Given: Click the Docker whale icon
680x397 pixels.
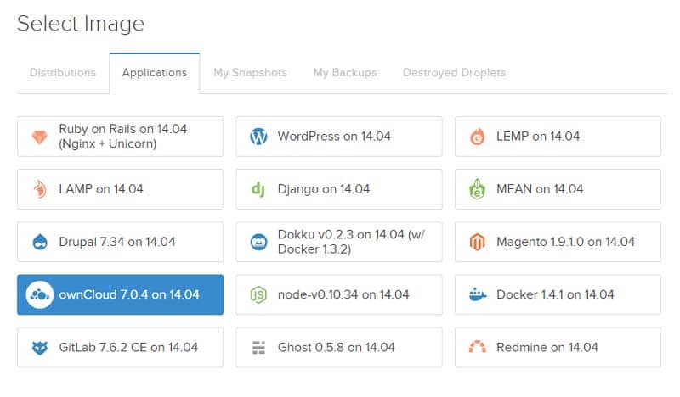Looking at the screenshot, I should (478, 295).
